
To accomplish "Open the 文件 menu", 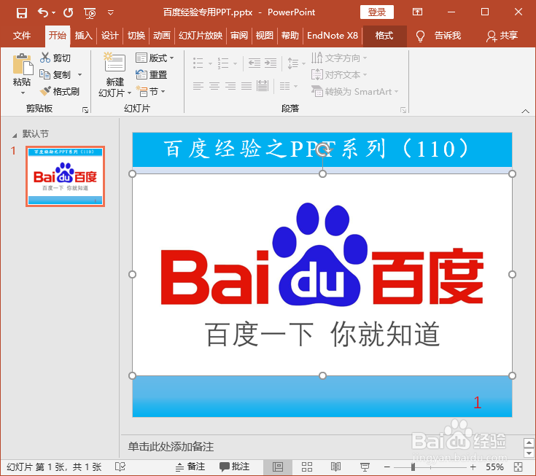I will pos(22,36).
